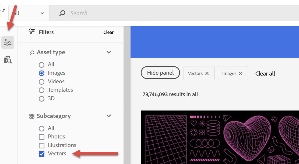Select the Videos radio button

tap(42, 81)
